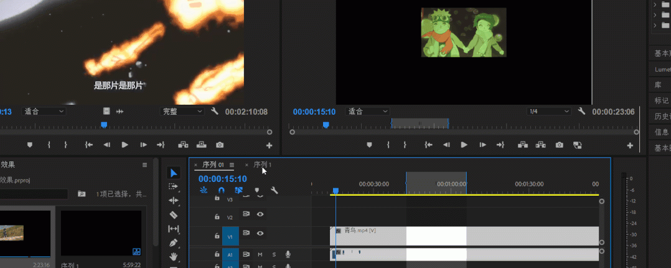Add marker in program monitor
The height and width of the screenshot is (268, 671).
click(370, 145)
